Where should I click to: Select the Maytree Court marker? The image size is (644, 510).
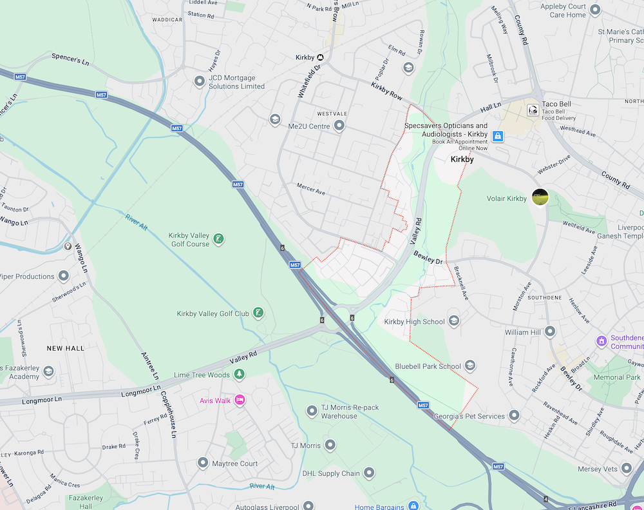point(203,463)
